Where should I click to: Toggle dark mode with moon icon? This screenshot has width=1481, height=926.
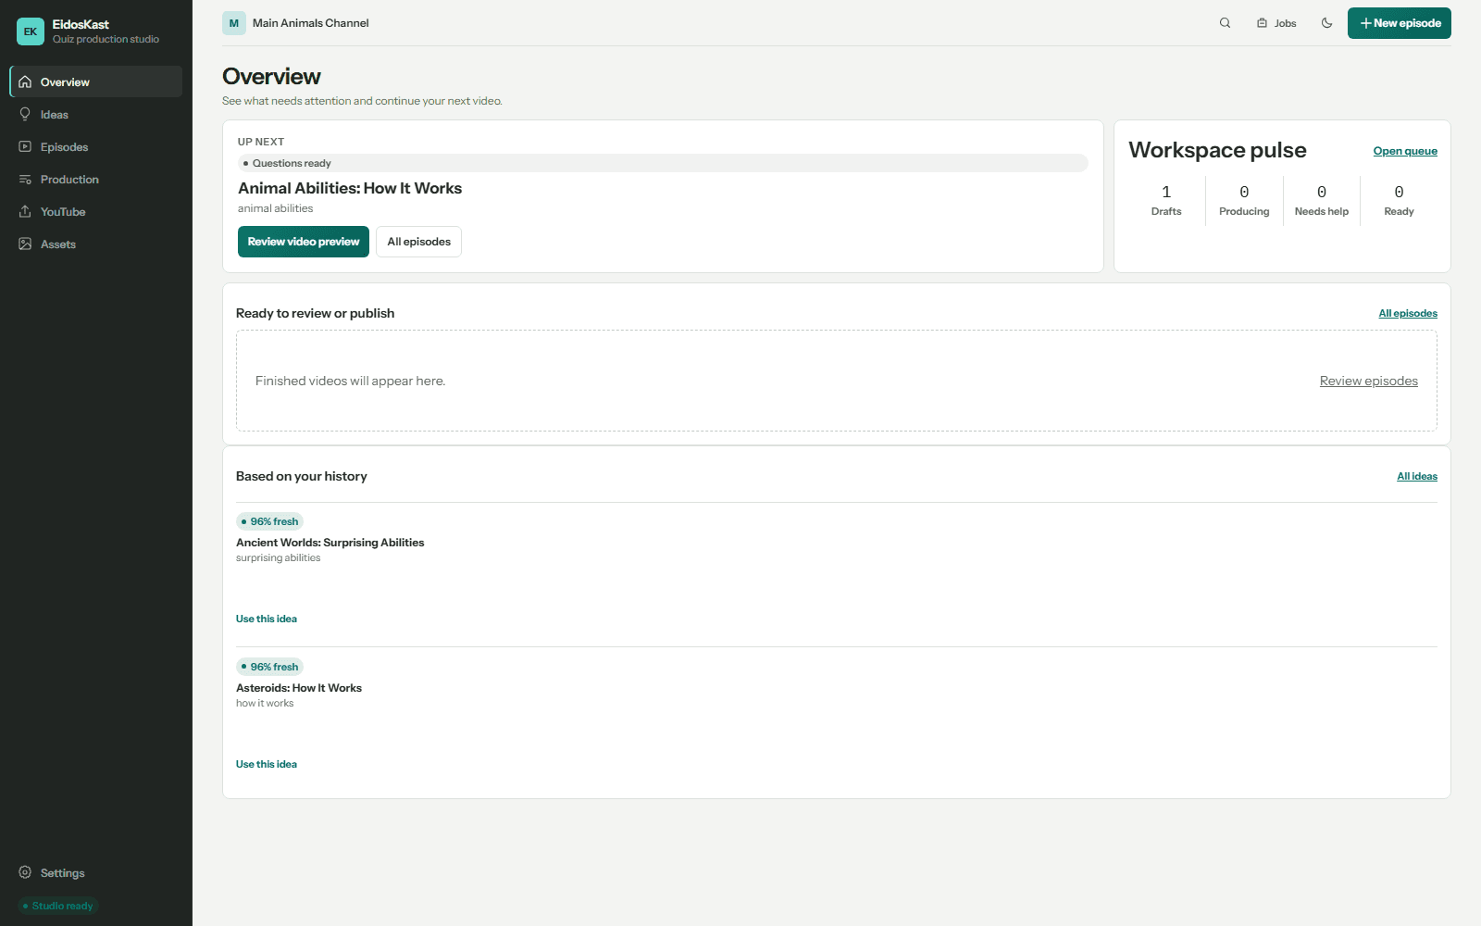(1326, 23)
